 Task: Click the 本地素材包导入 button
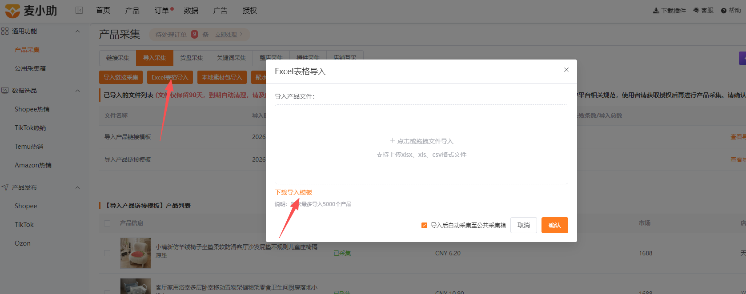point(222,77)
